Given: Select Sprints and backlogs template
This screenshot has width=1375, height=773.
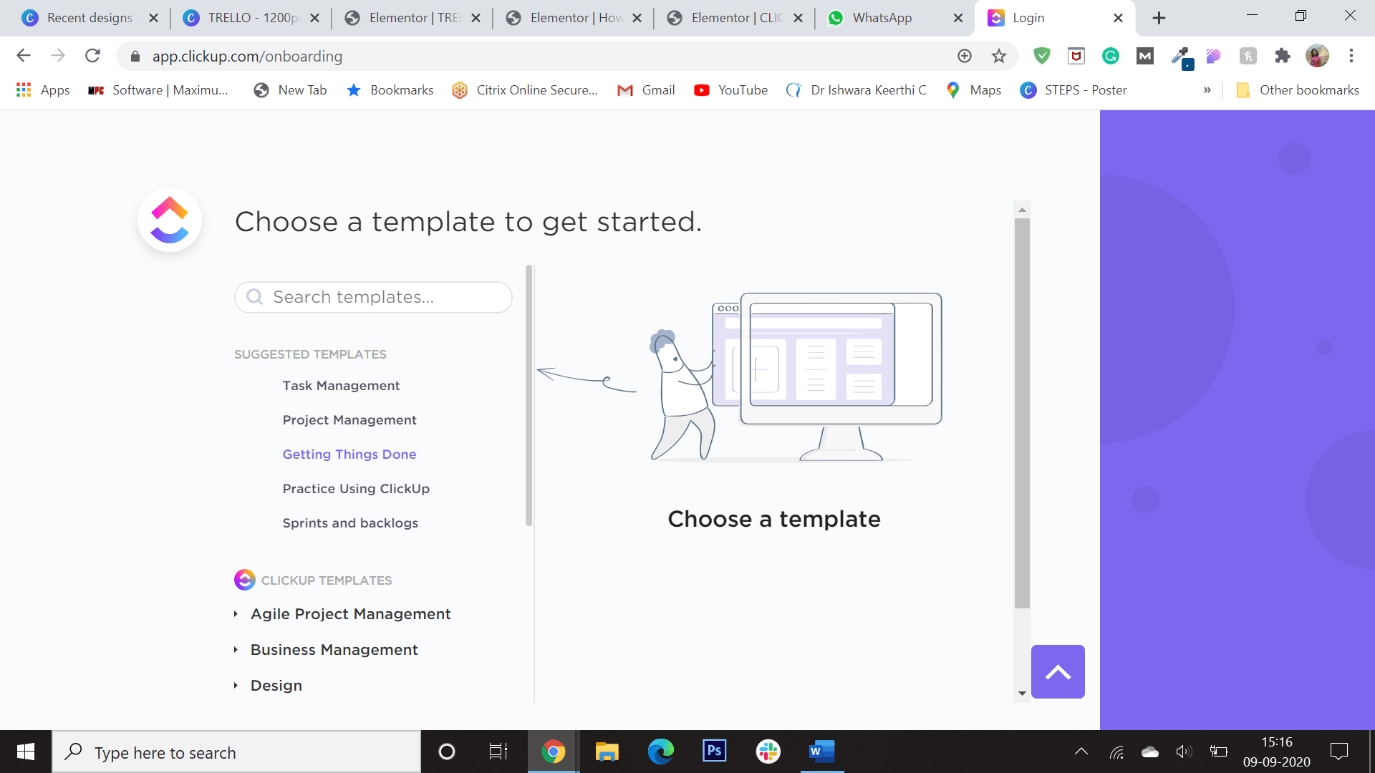Looking at the screenshot, I should [x=349, y=523].
